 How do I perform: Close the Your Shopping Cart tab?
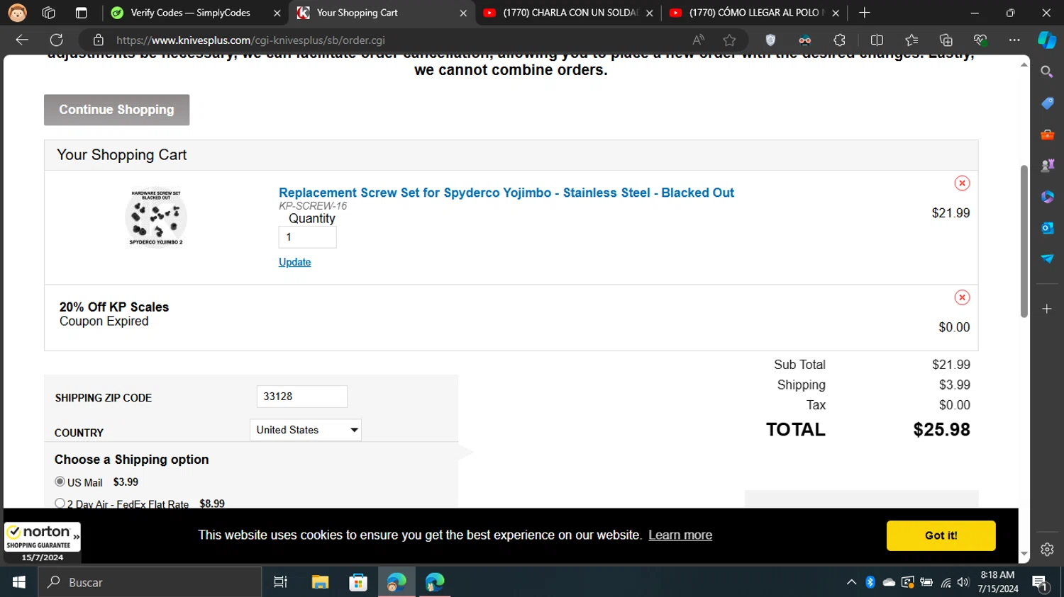click(463, 13)
